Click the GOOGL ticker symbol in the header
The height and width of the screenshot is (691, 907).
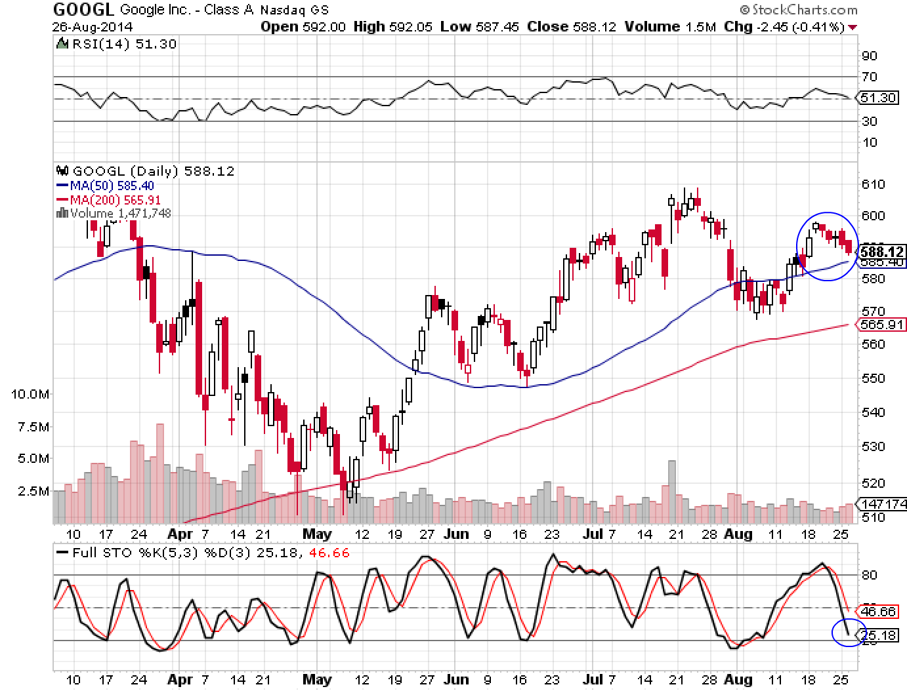click(83, 9)
